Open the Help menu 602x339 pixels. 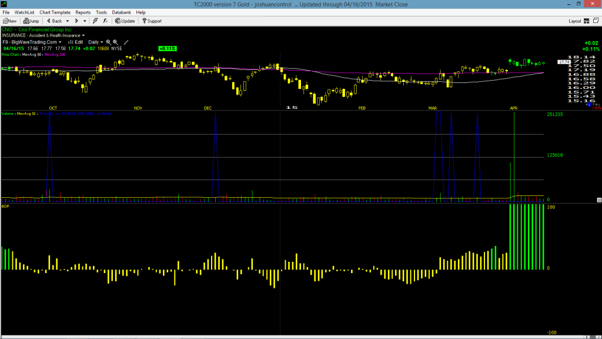coord(141,12)
